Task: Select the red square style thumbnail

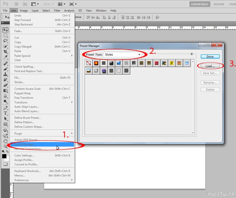Action: tap(156, 63)
